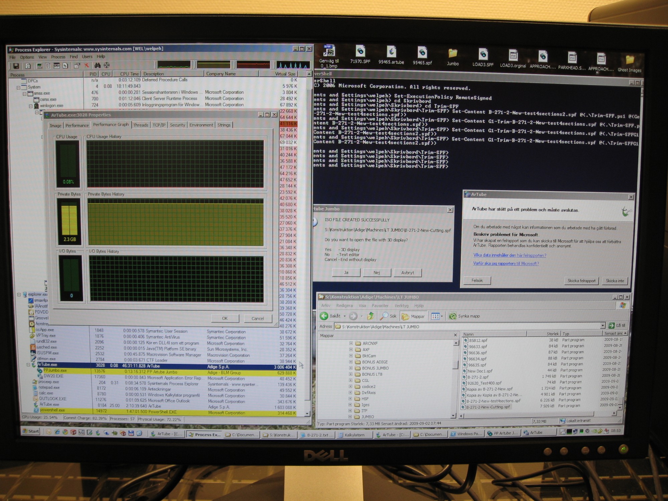Click the Skicka felrapport button

coord(581,281)
